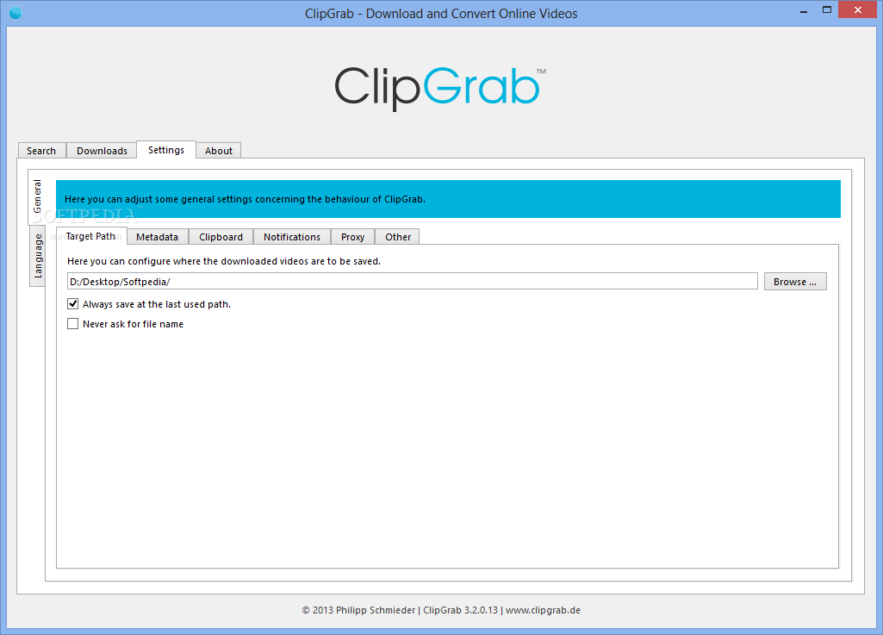Click the ClipGrab icon in the title bar
Viewport: 883px width, 635px height.
(16, 12)
